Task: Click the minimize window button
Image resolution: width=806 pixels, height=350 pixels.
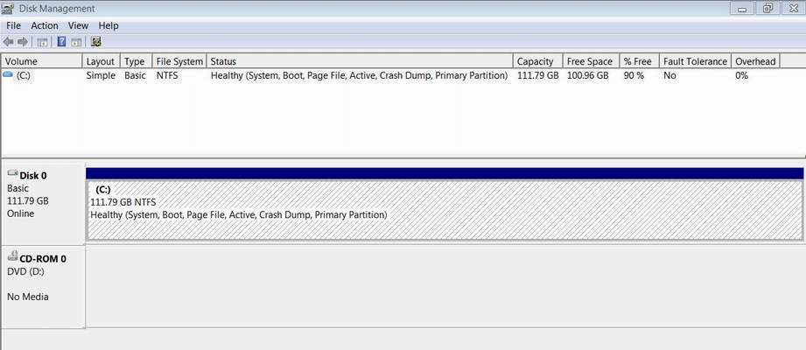Action: click(x=742, y=8)
